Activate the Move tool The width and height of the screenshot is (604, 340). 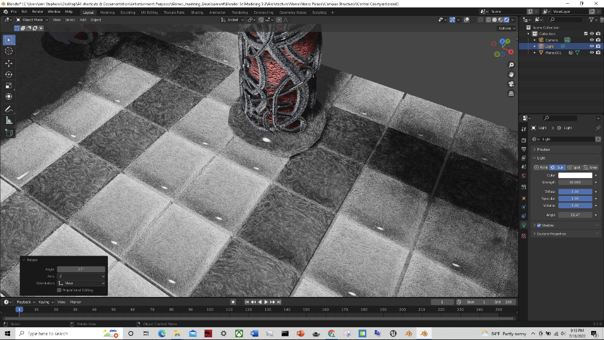(9, 63)
